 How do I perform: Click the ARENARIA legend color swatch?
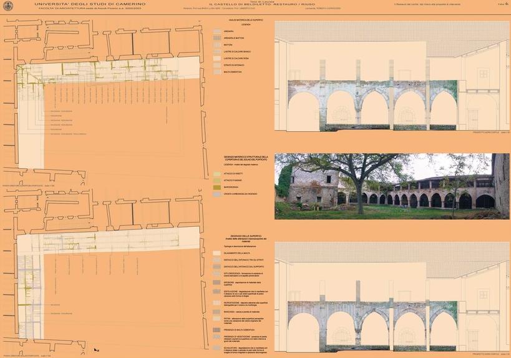(218, 31)
